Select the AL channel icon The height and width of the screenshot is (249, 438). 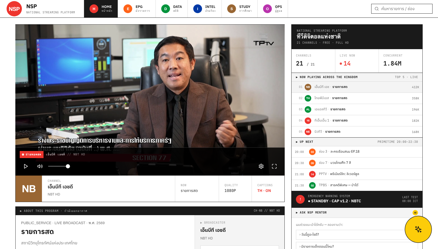308,109
